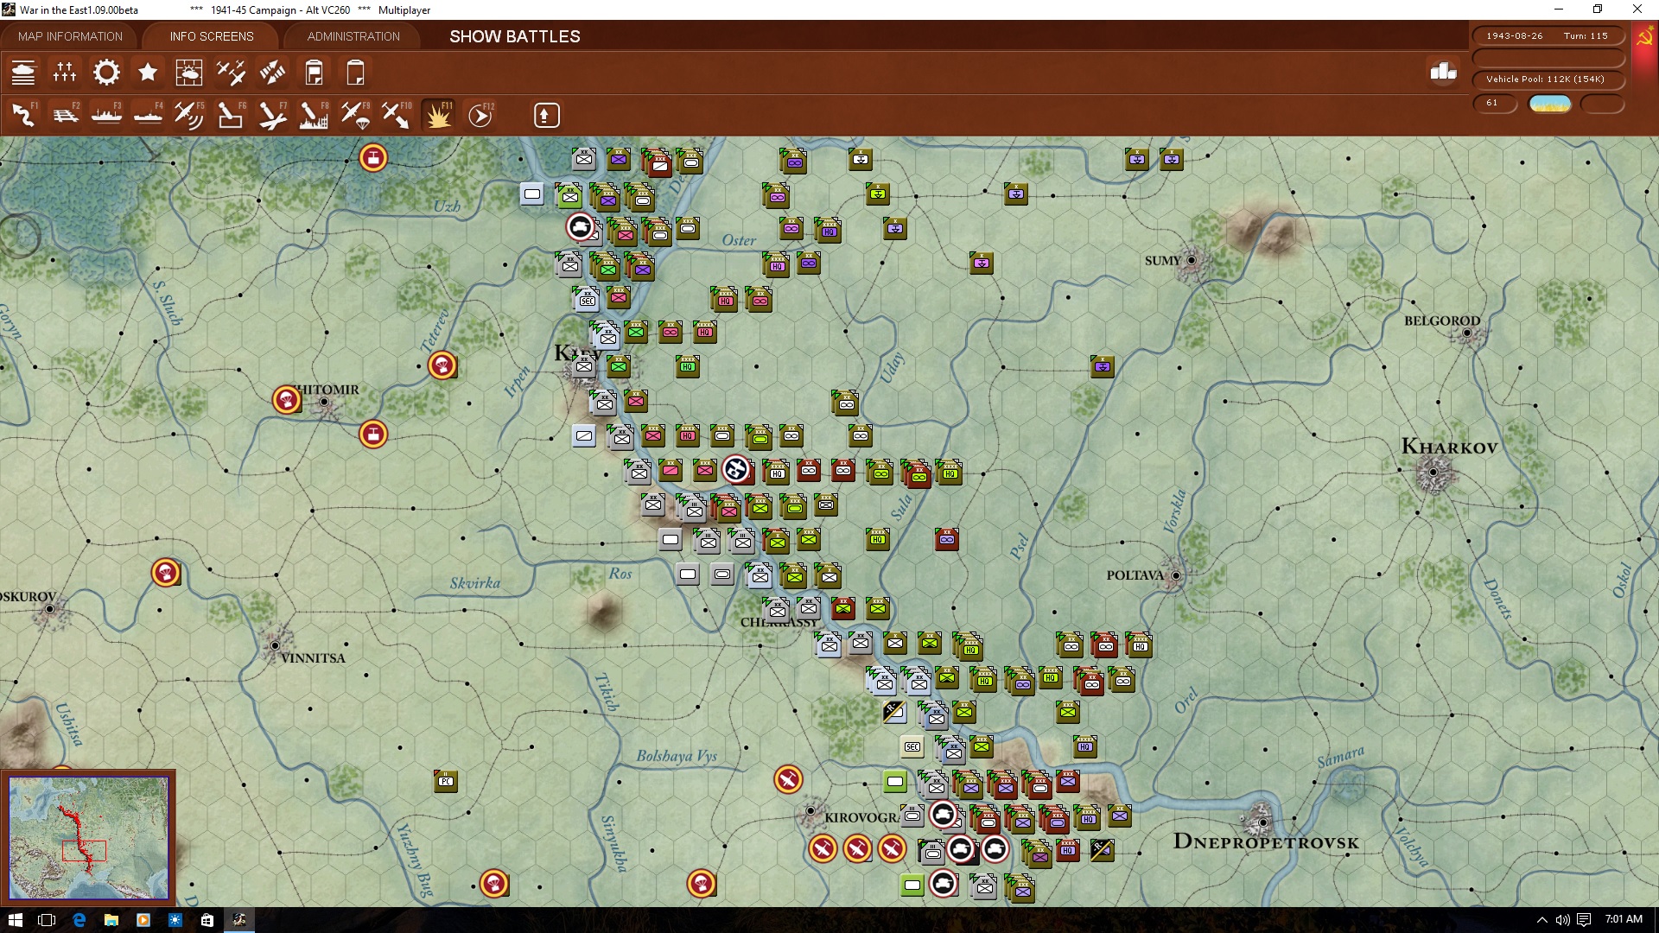Click the star victory screen icon
Image resolution: width=1659 pixels, height=933 pixels.
point(148,73)
